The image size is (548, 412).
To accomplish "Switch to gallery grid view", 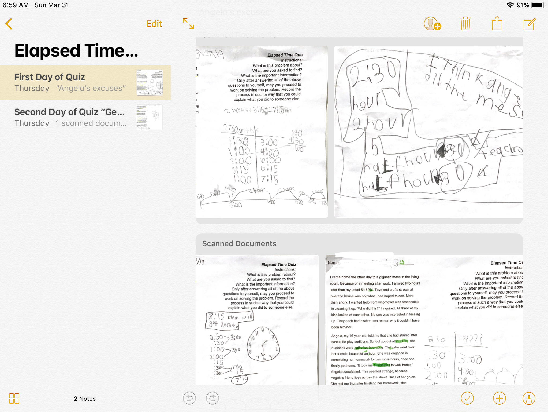I will [x=14, y=398].
